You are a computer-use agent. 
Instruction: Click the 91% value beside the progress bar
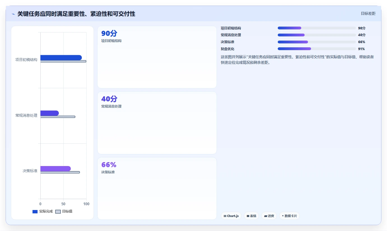pos(361,49)
